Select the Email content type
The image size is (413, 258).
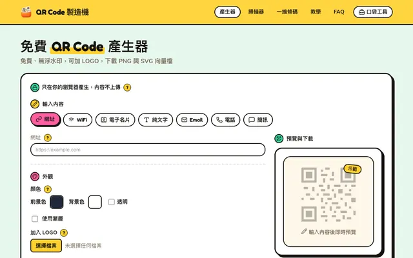[192, 120]
